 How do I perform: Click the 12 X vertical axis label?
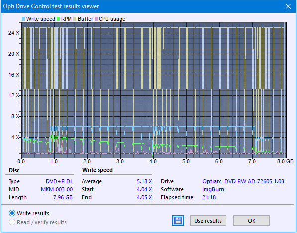coord(14,95)
